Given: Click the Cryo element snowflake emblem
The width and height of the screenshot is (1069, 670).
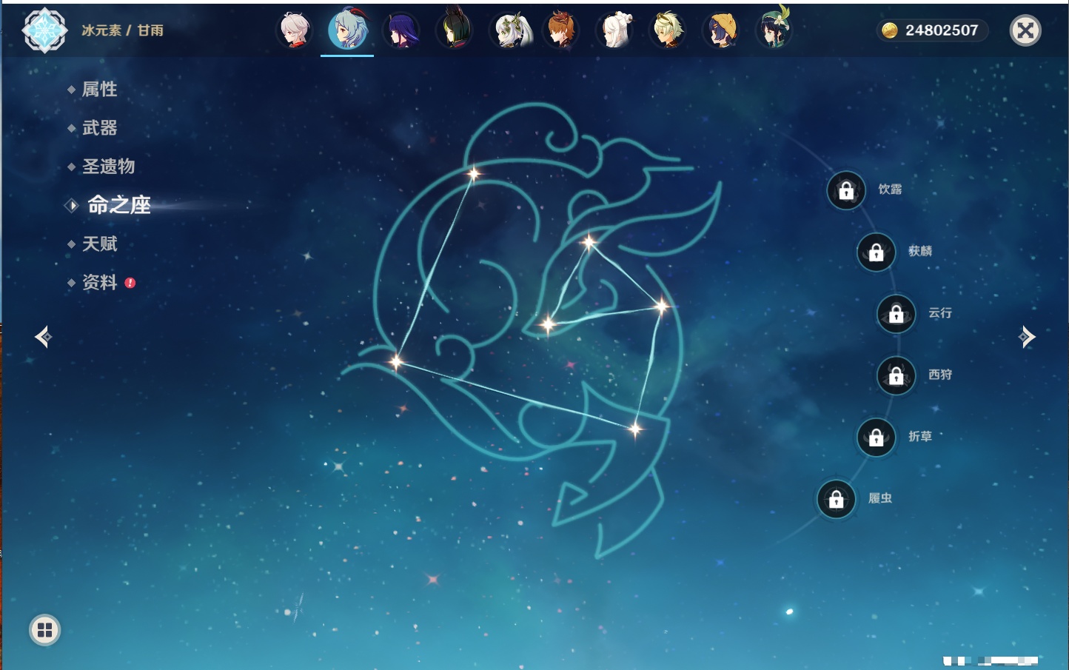Looking at the screenshot, I should coord(44,30).
